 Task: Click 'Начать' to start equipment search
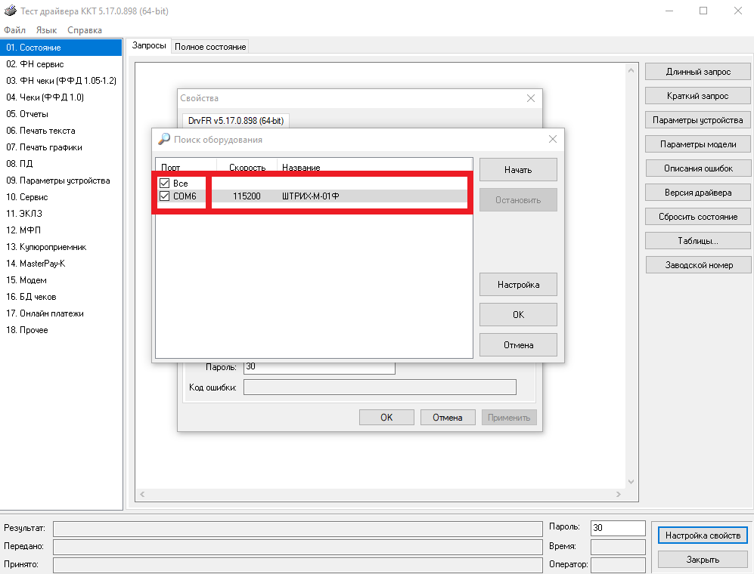pyautogui.click(x=518, y=170)
